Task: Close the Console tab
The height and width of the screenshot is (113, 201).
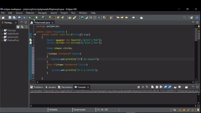Action: [x=88, y=87]
